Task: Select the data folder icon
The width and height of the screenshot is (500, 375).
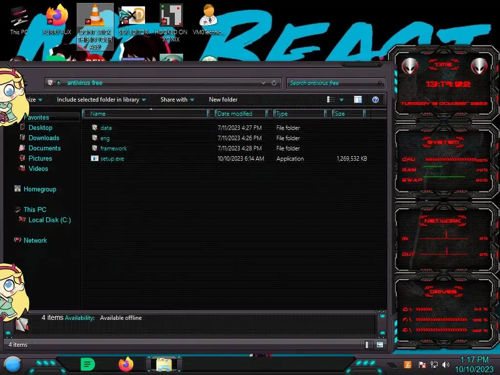Action: 94,127
